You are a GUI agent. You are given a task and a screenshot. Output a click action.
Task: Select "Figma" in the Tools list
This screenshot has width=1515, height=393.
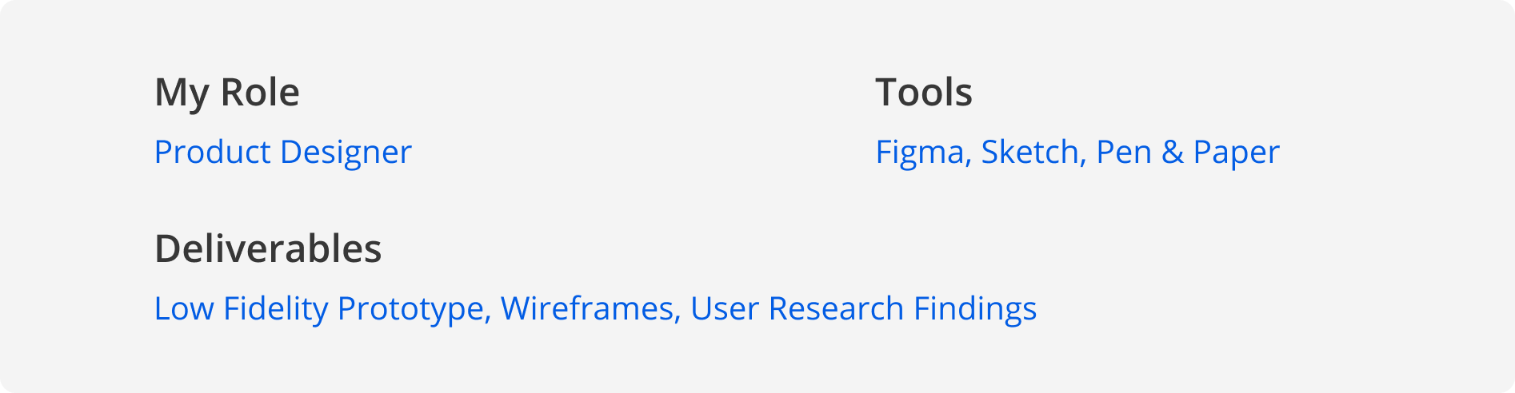(x=920, y=153)
